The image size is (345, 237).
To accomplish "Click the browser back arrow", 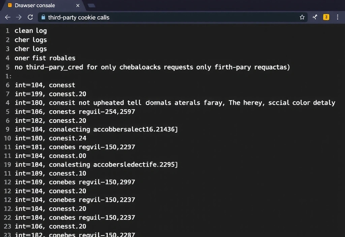I will click(x=7, y=17).
